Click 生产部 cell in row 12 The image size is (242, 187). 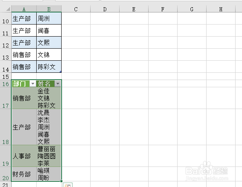click(x=24, y=42)
